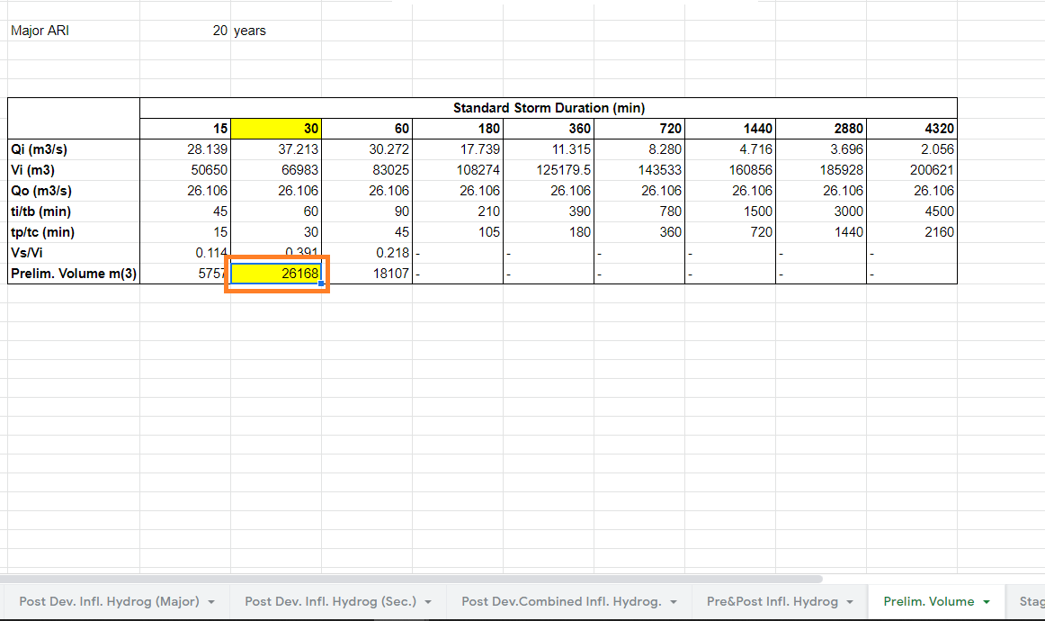This screenshot has width=1045, height=621.
Task: Click ti/tb value 1500
Action: click(x=730, y=211)
